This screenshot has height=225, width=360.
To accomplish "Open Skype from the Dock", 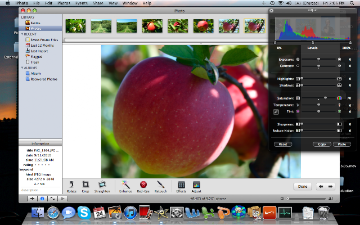I will point(84,213).
